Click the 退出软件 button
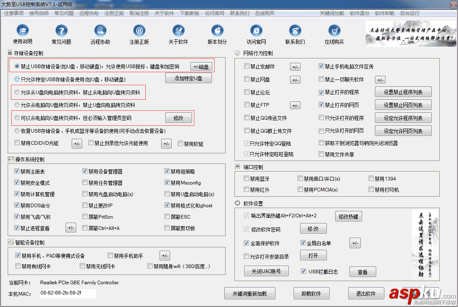 click(366, 293)
